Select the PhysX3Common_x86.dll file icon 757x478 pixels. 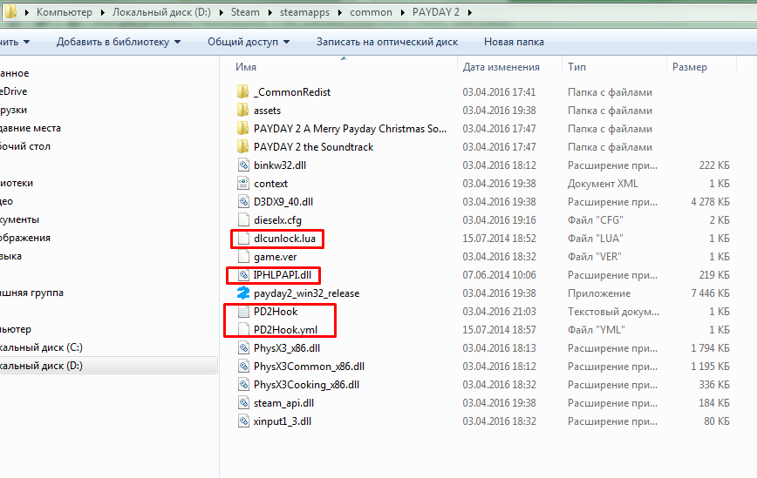tap(243, 367)
